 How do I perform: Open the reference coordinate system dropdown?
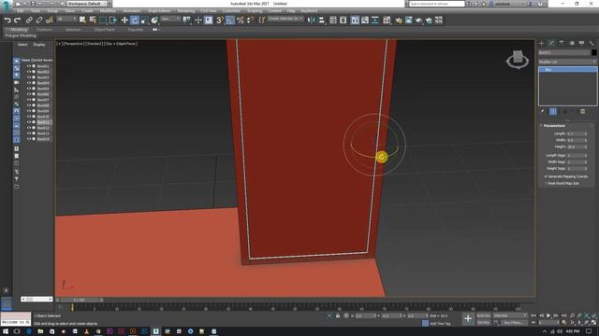(x=170, y=19)
